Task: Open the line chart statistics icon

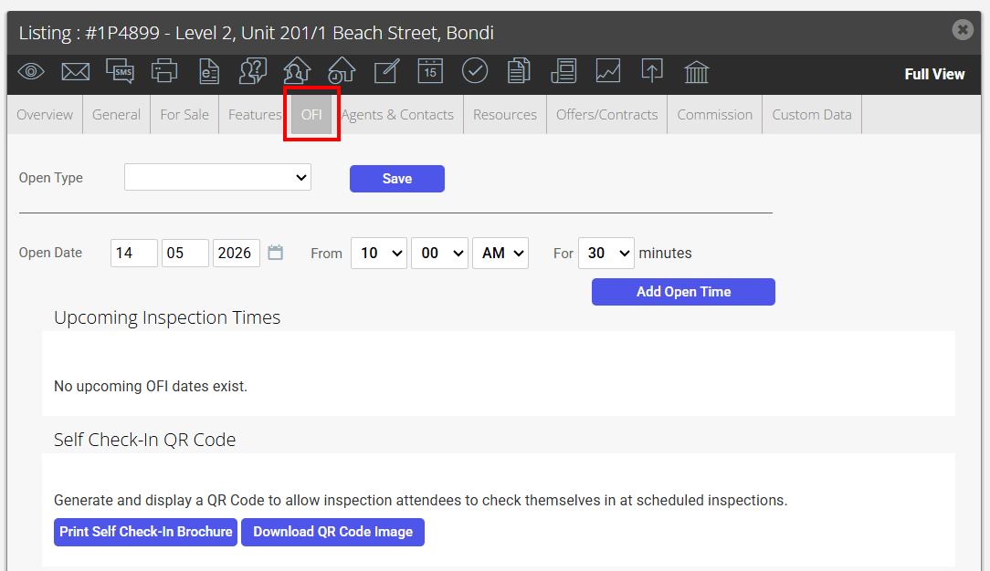Action: tap(608, 70)
